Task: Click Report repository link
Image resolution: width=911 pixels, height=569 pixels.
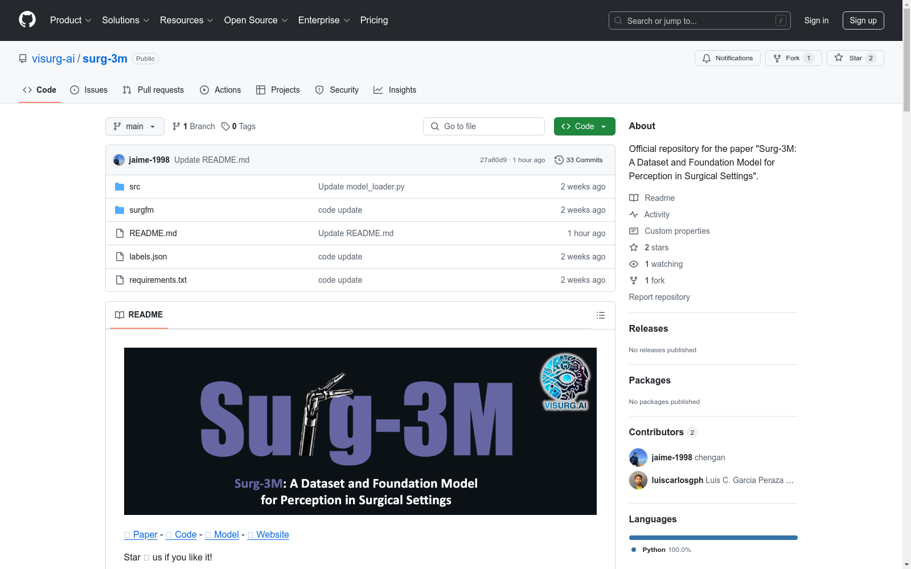Action: [659, 297]
